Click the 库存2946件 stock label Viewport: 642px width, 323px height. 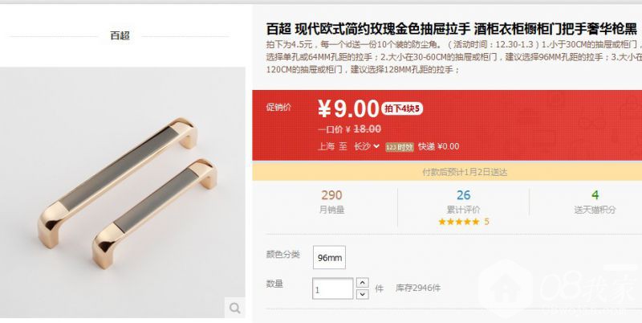click(418, 288)
